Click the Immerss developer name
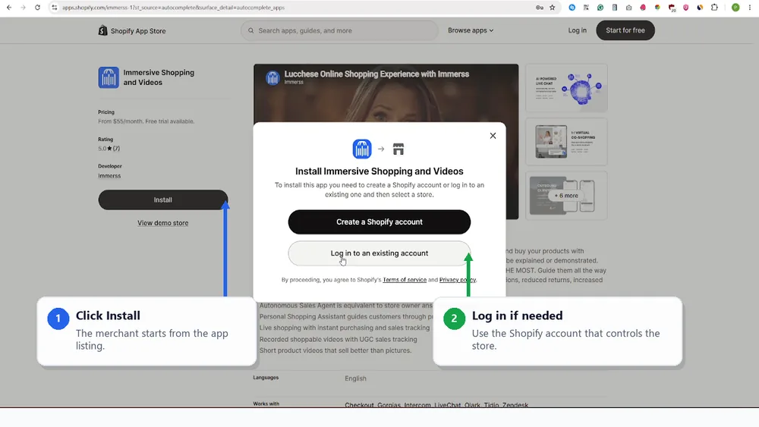This screenshot has width=759, height=427. coord(109,175)
